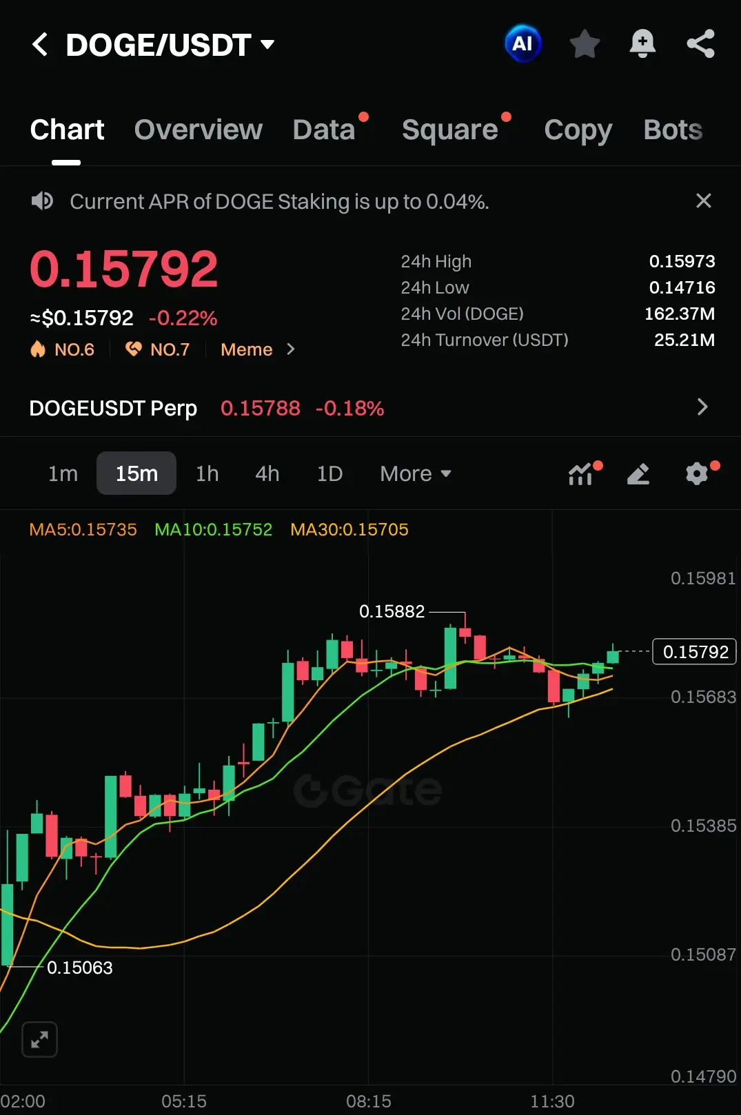Open the DOGE/USDT pair dropdown
741x1115 pixels.
[170, 45]
